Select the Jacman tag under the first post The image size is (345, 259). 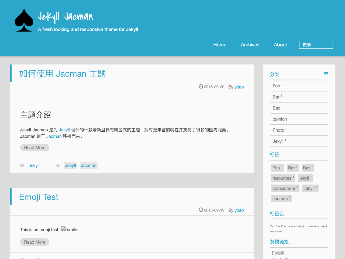88,165
